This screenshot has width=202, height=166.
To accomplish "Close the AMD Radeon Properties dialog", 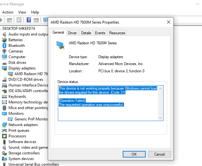I will coord(169,22).
